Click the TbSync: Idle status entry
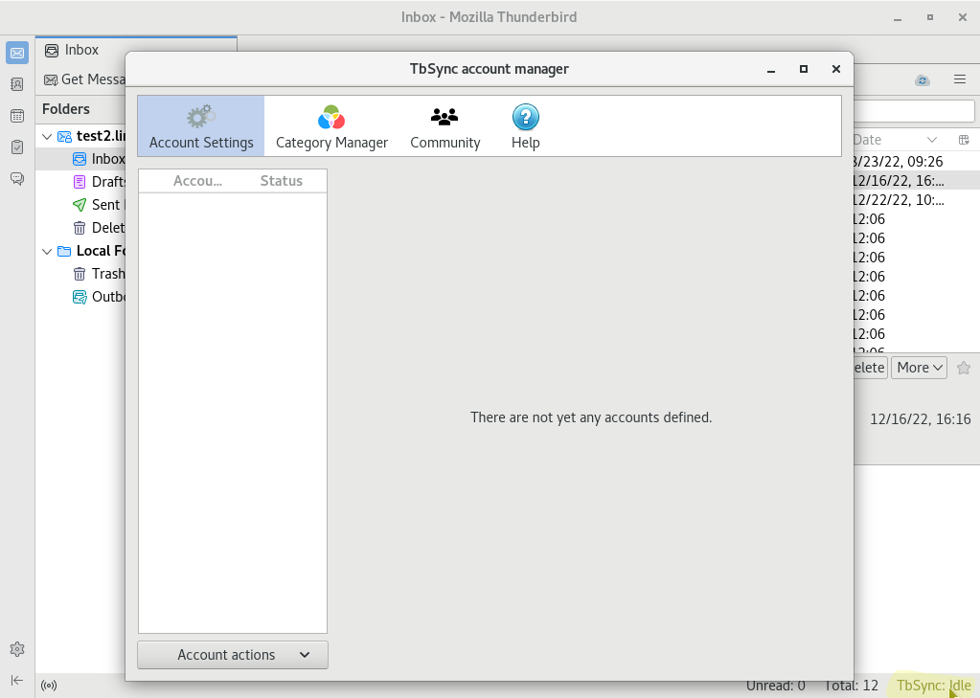The image size is (980, 698). [x=934, y=686]
